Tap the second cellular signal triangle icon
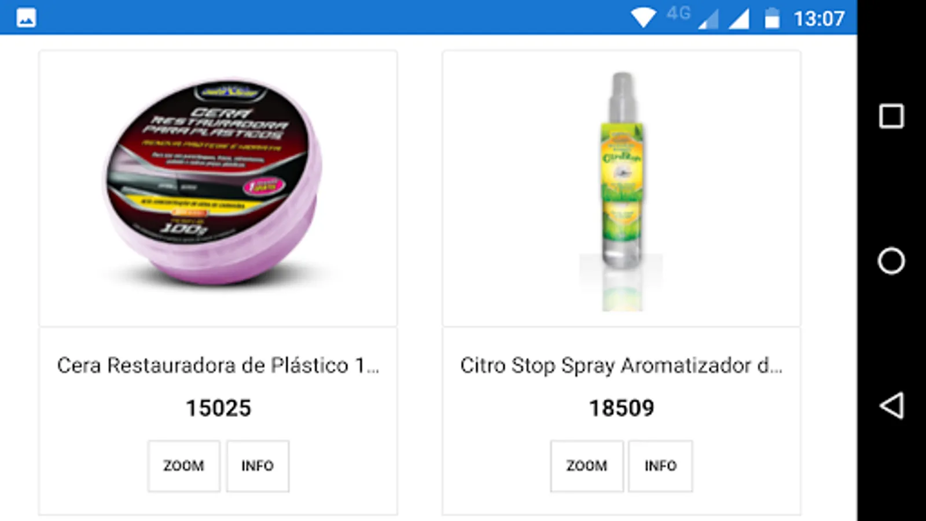 coord(739,19)
